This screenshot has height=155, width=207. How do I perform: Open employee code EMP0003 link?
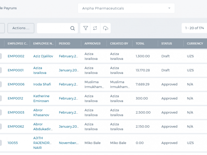pyautogui.click(x=16, y=112)
